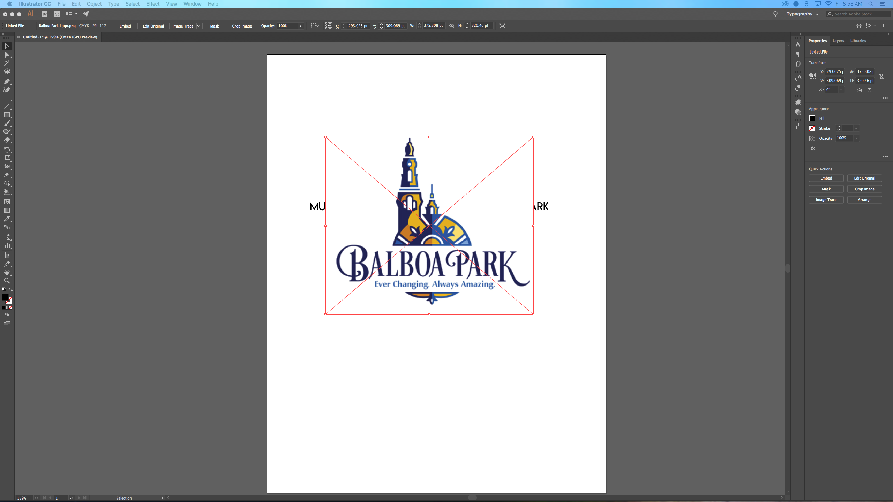Select the Artboard tool

tap(7, 256)
